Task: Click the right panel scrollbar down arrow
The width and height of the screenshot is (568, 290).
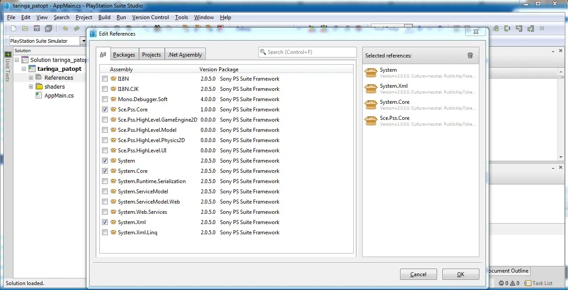Action: click(x=561, y=157)
